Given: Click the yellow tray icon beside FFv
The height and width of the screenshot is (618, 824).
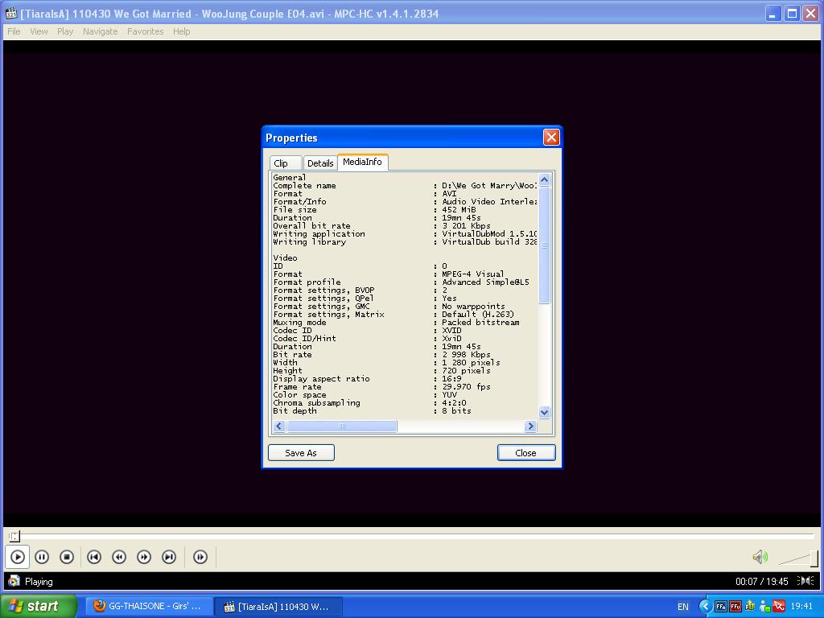Looking at the screenshot, I should point(750,607).
